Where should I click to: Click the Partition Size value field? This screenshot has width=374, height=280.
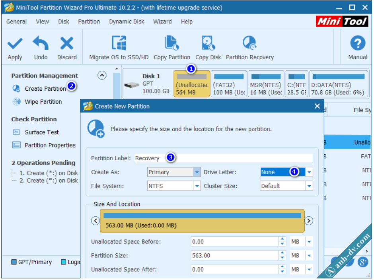[234, 256]
